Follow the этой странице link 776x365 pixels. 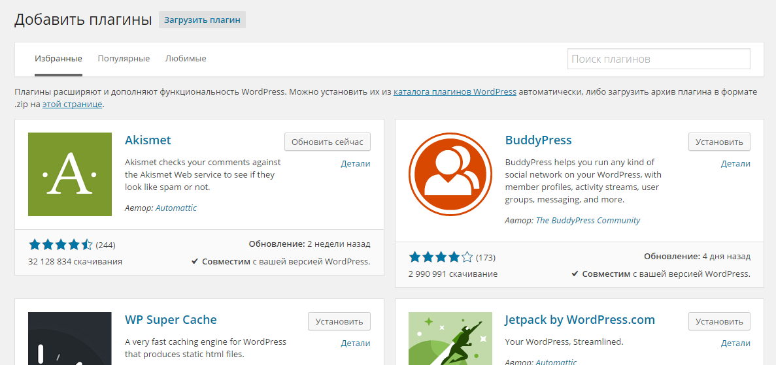73,104
